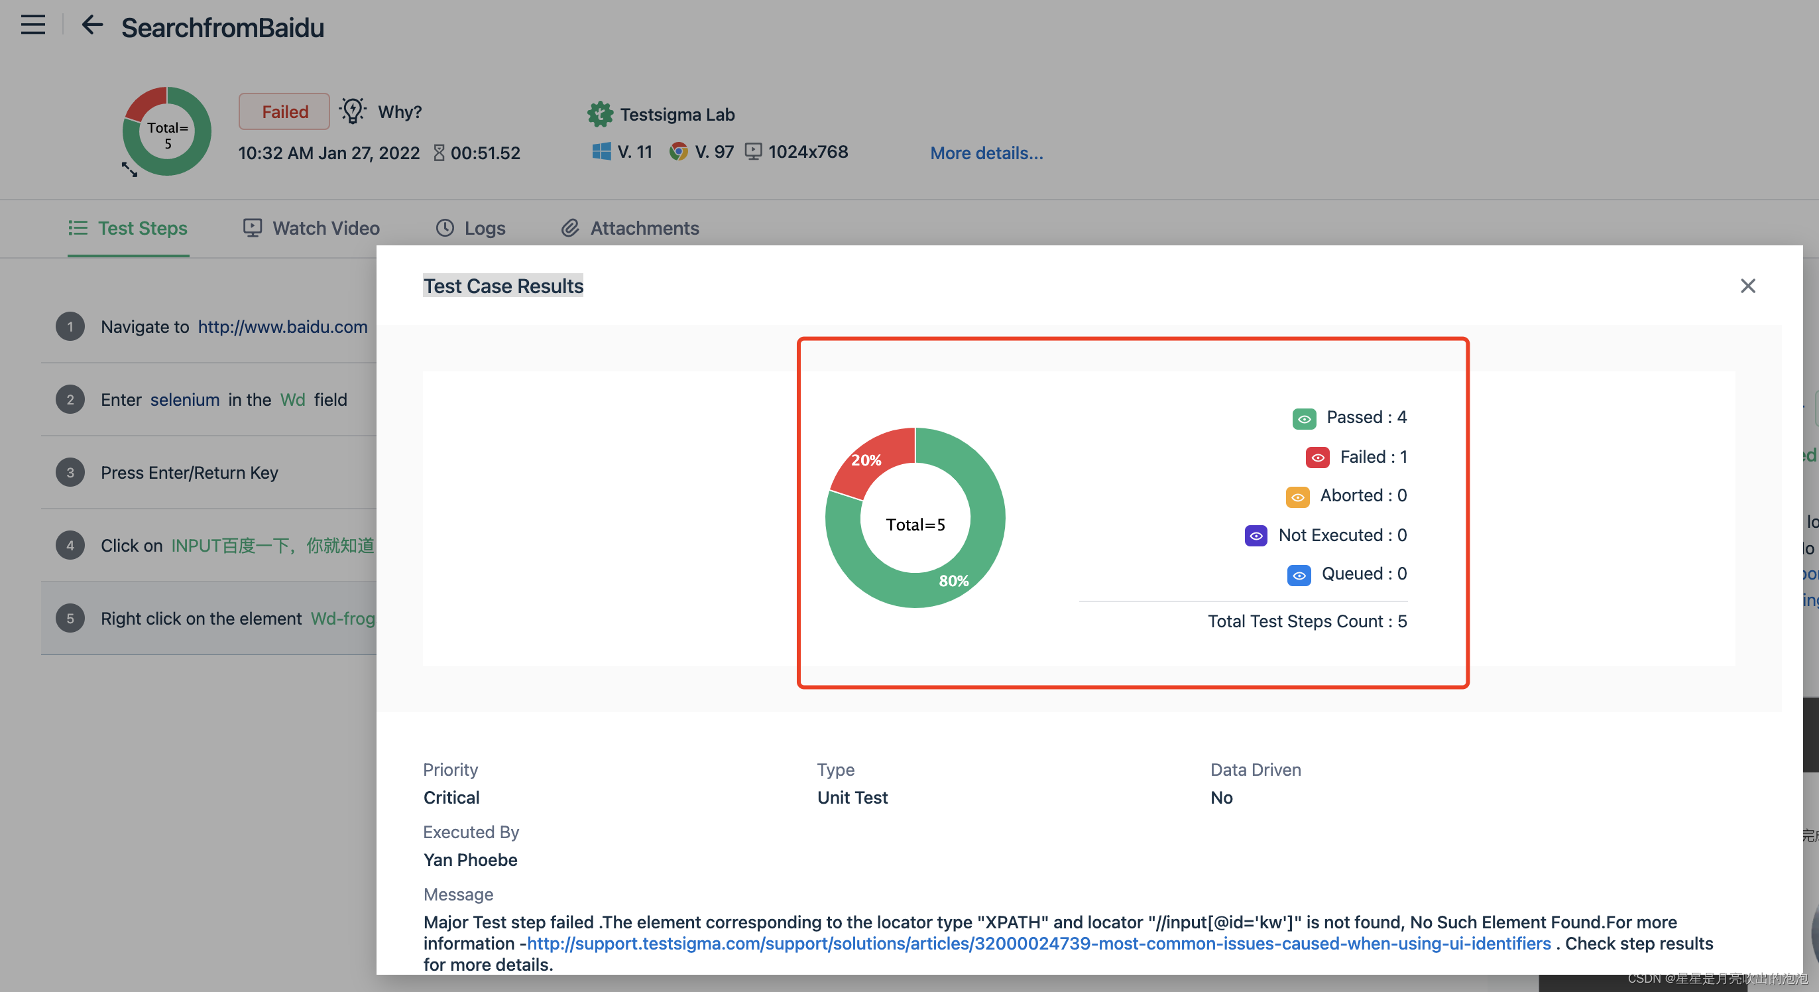Screen dimensions: 1819x992
Task: Close the Test Case Results panel
Action: (x=1747, y=285)
